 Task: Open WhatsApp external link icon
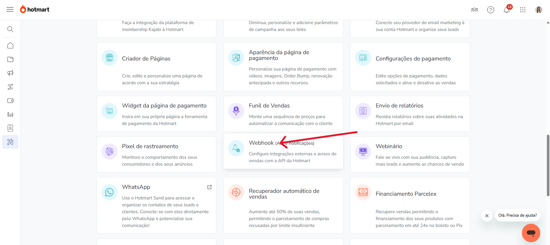click(x=209, y=187)
